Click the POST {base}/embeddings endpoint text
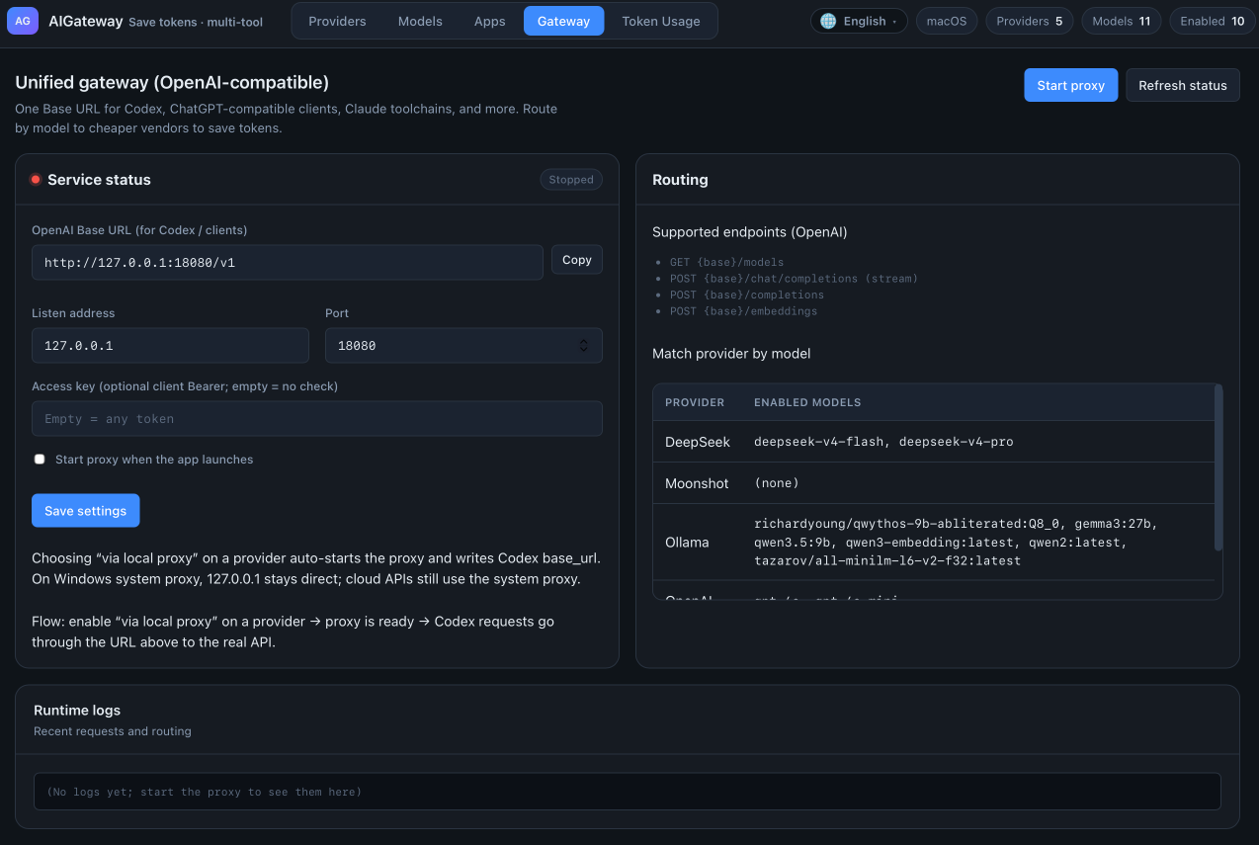The height and width of the screenshot is (845, 1259). coord(743,311)
